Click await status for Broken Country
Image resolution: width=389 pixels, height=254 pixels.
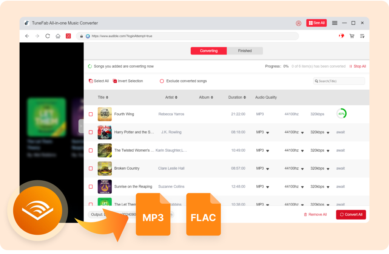tap(340, 168)
